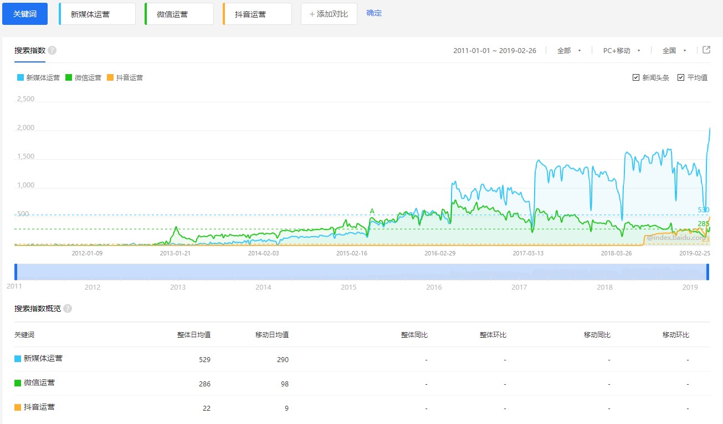Click 2016 on the timeline slider
The width and height of the screenshot is (723, 424).
point(434,287)
